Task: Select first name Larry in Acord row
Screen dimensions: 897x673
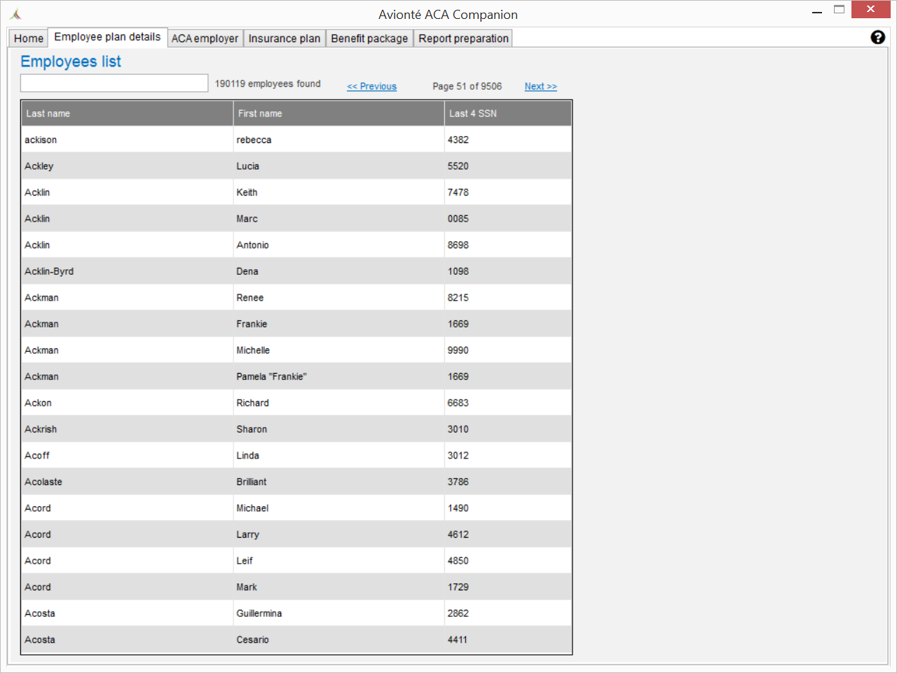Action: [248, 534]
